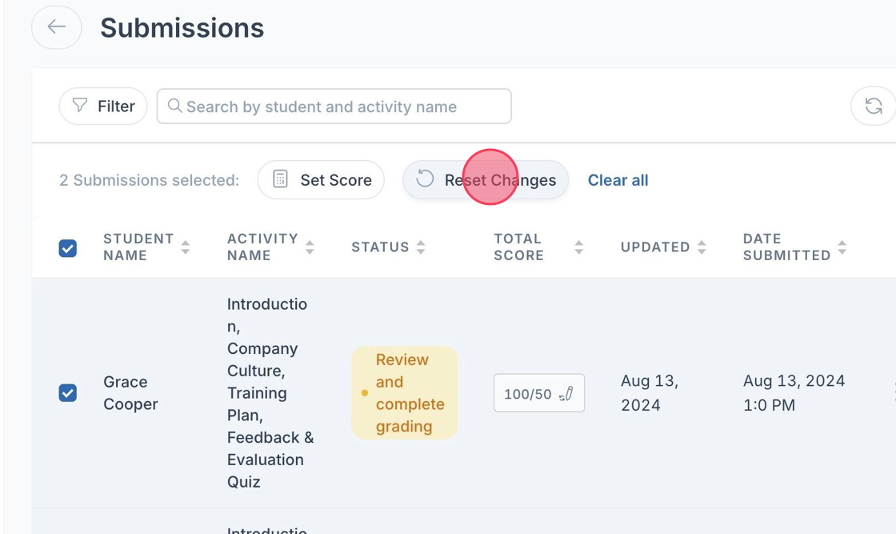Sort by Activity Name column arrows
The image size is (896, 534).
click(310, 247)
